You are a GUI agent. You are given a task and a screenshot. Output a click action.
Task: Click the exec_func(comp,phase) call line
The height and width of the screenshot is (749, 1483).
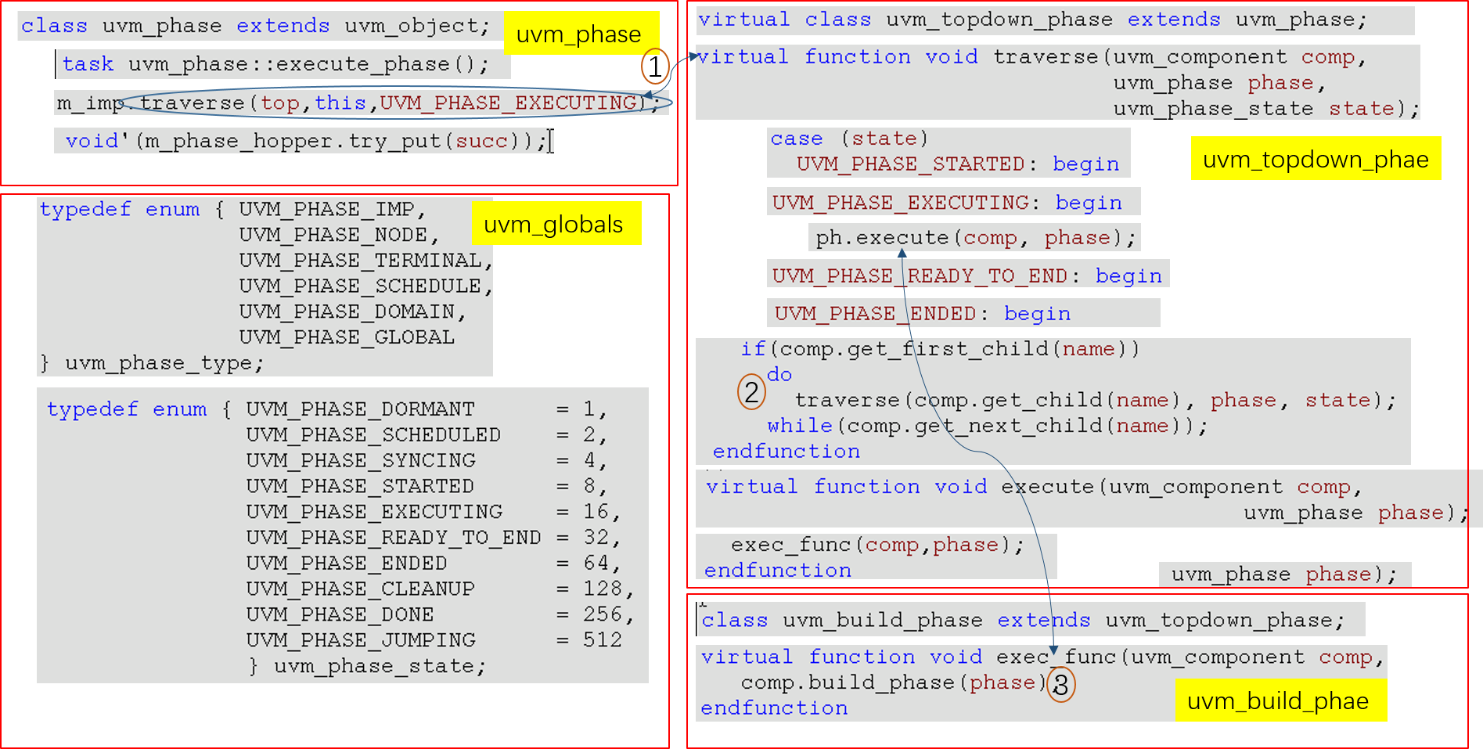[876, 544]
